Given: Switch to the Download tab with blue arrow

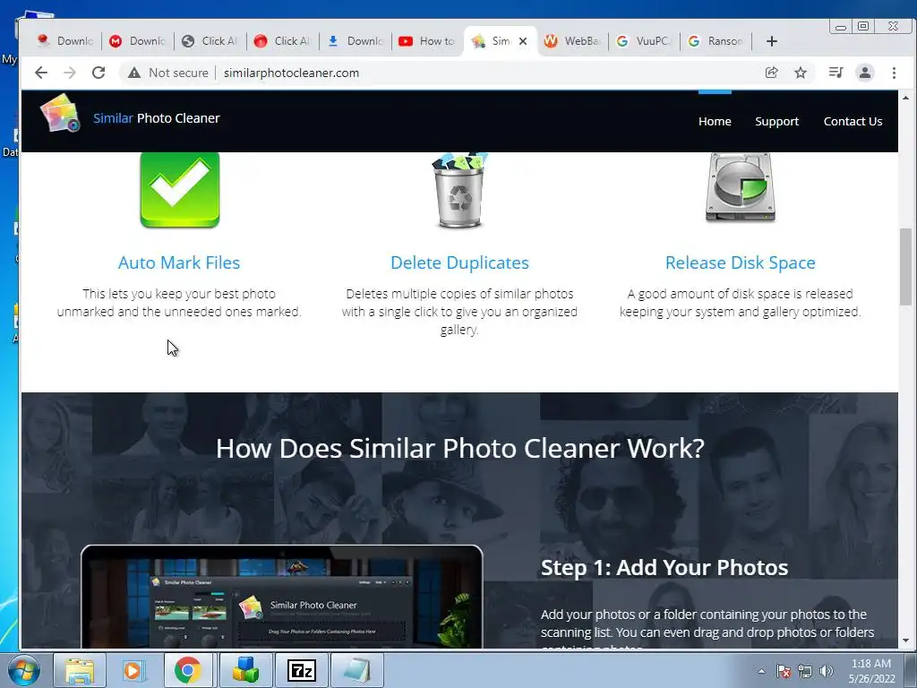Looking at the screenshot, I should click(x=355, y=41).
